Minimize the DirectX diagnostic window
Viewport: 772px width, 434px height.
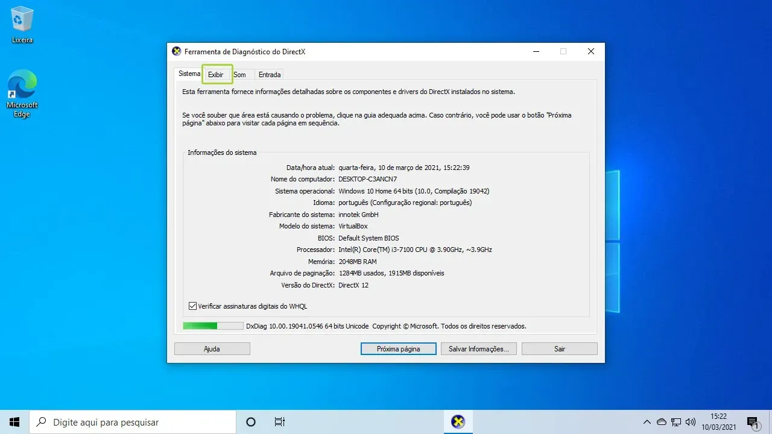(536, 52)
